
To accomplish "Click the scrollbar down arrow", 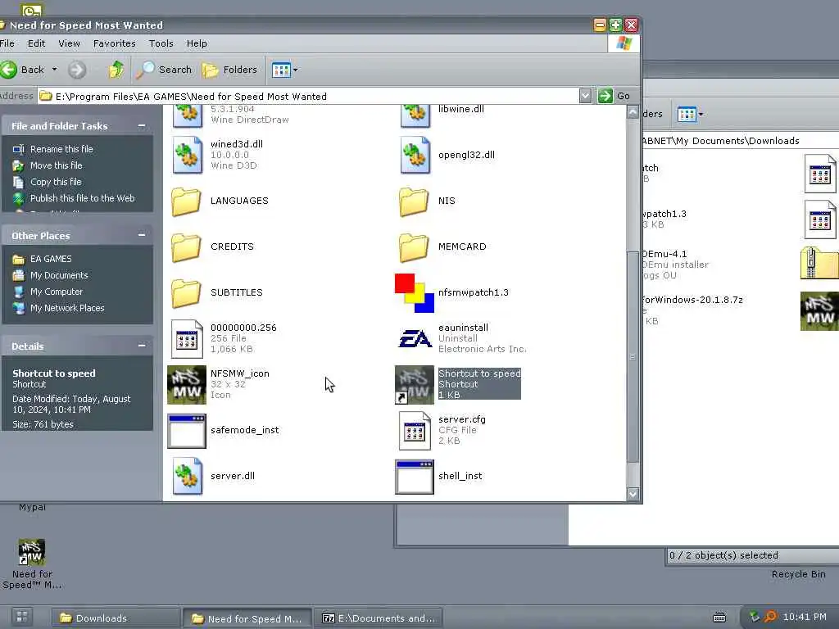I will coord(633,494).
